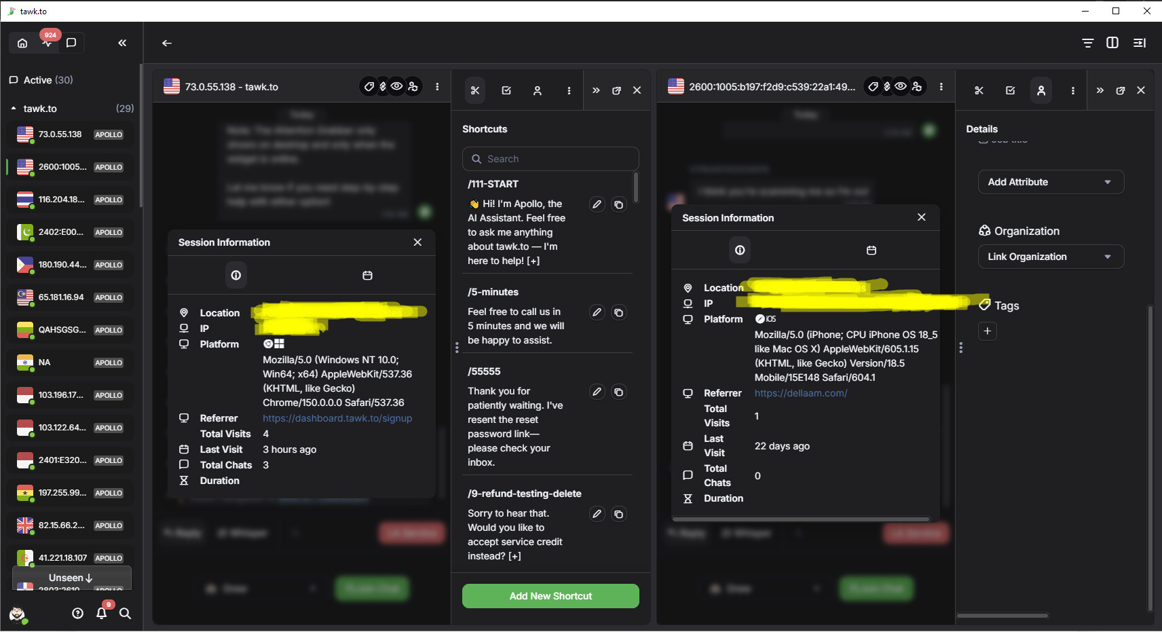Open kebab menu in second chat side panel tabs
Image resolution: width=1162 pixels, height=632 pixels.
1072,90
